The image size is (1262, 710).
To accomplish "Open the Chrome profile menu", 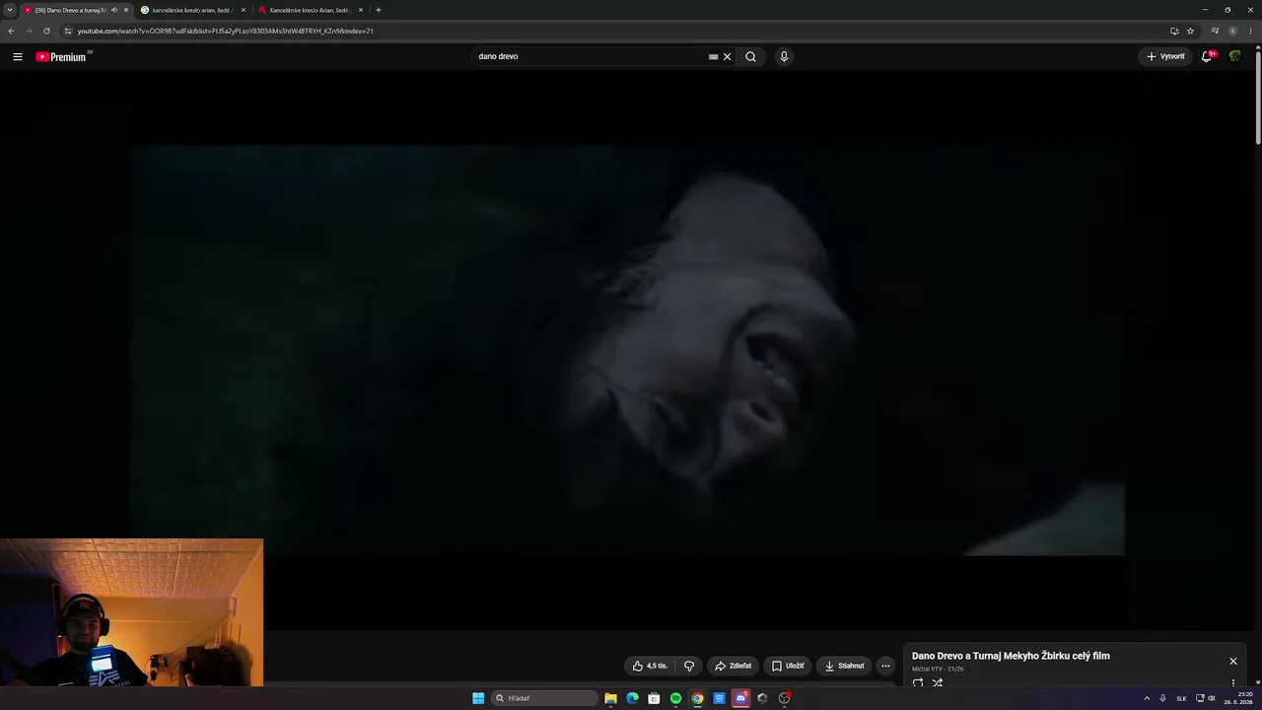I will point(1232,31).
